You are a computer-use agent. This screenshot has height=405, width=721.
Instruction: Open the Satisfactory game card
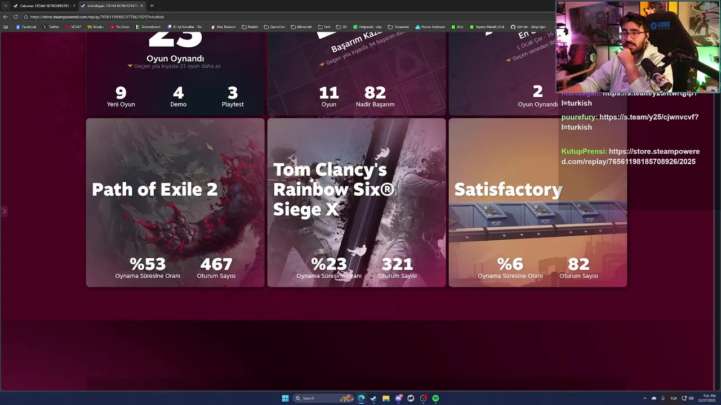[538, 202]
